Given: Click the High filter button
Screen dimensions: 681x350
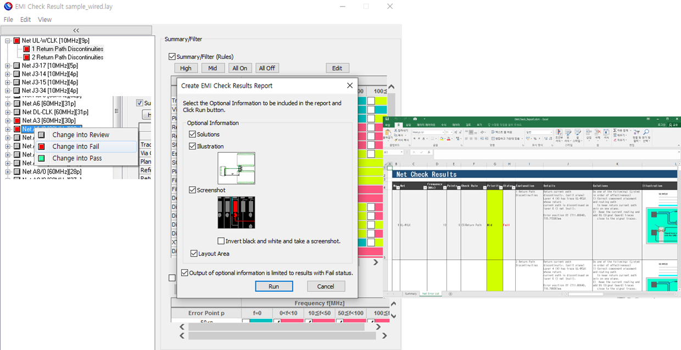Looking at the screenshot, I should coord(186,68).
